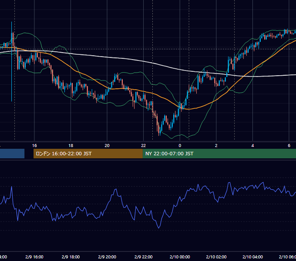The image size is (296, 261).
Task: Click the tall cyan spike candle
Action: pos(11,62)
